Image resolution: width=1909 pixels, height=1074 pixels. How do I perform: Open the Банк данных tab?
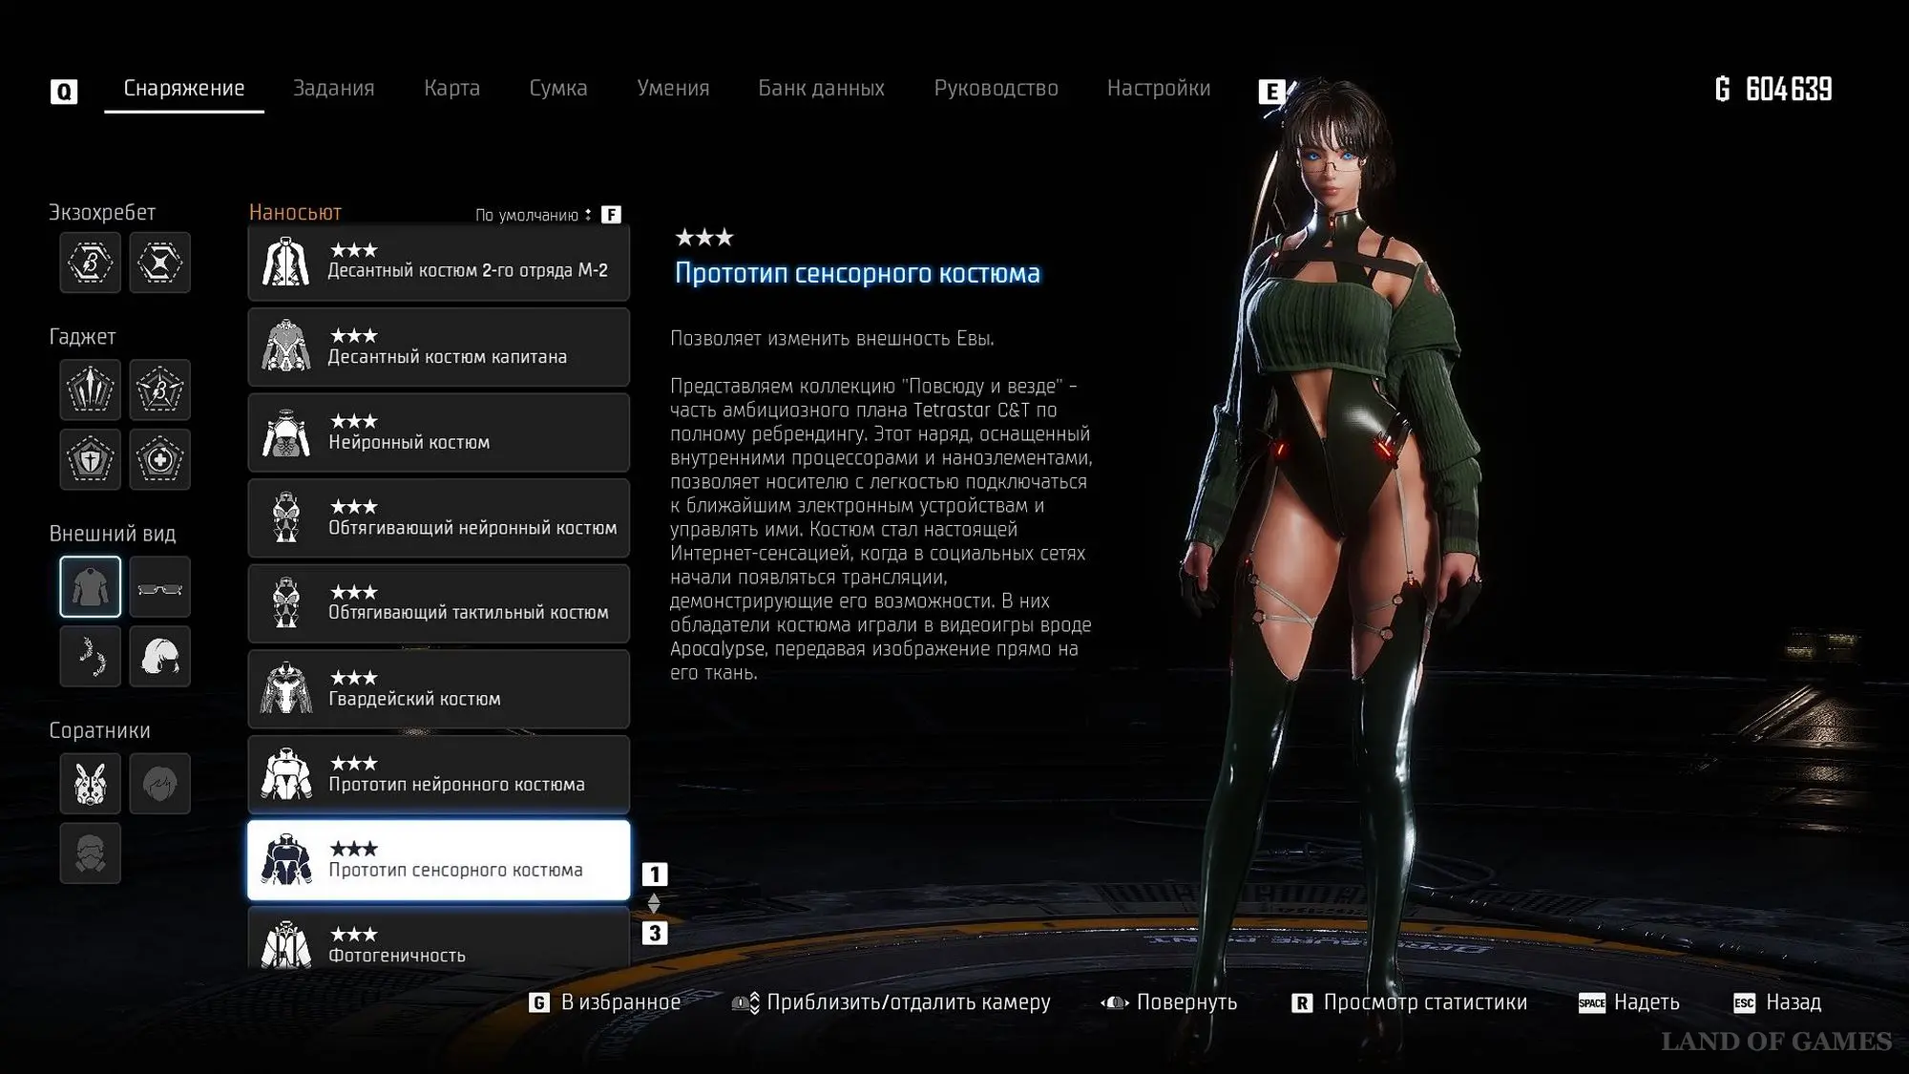tap(821, 89)
